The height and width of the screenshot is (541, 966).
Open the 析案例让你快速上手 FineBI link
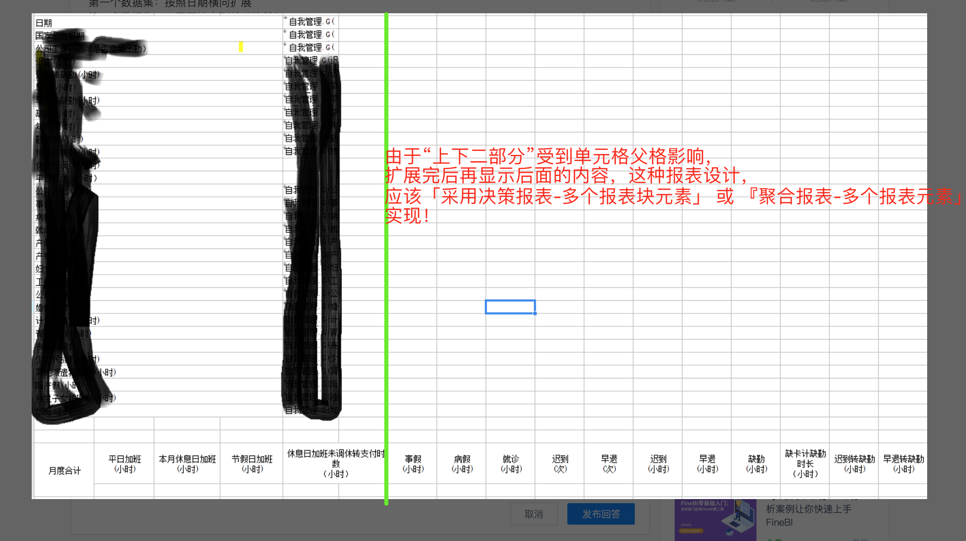tap(809, 515)
